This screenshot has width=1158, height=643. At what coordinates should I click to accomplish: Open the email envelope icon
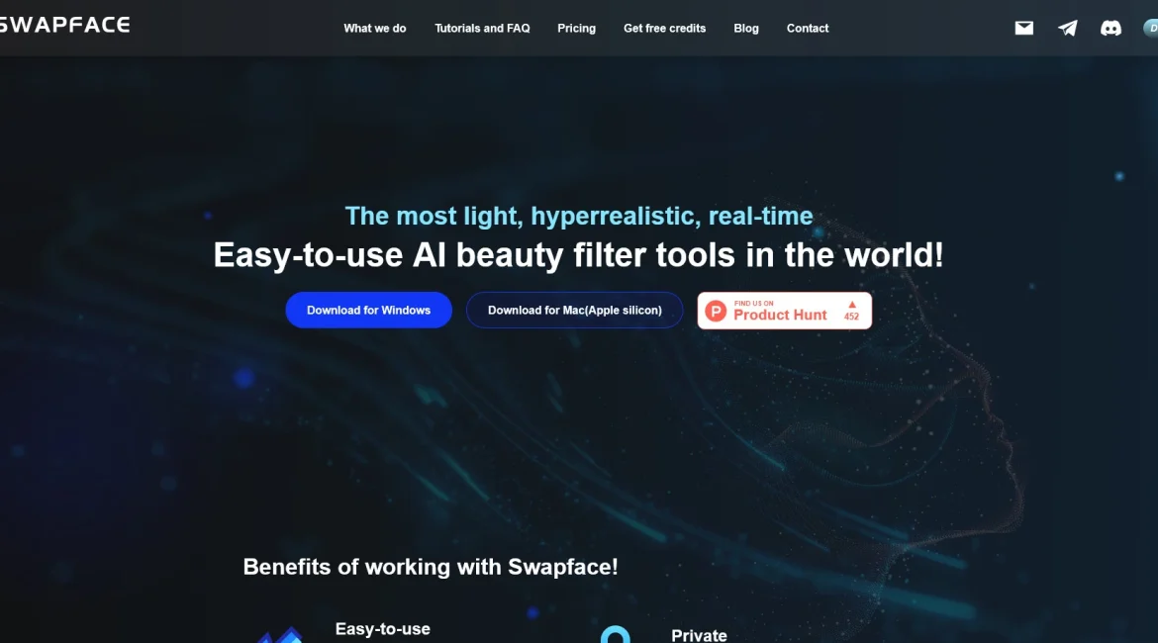tap(1023, 28)
